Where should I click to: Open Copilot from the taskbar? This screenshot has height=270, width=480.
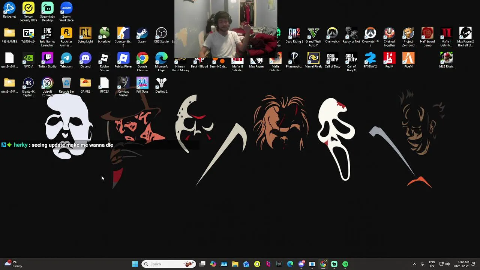pos(213,264)
